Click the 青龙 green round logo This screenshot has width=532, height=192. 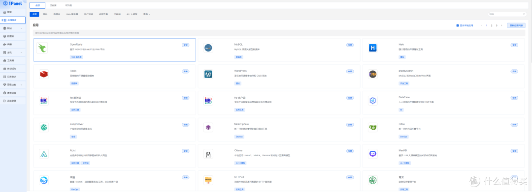coord(373,180)
